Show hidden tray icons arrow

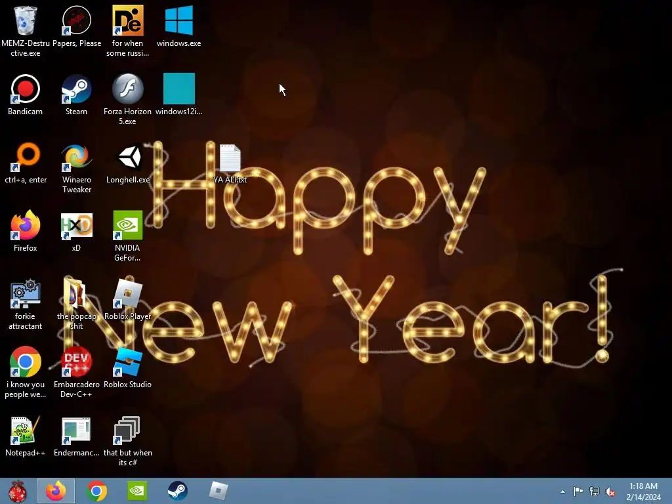tap(562, 492)
